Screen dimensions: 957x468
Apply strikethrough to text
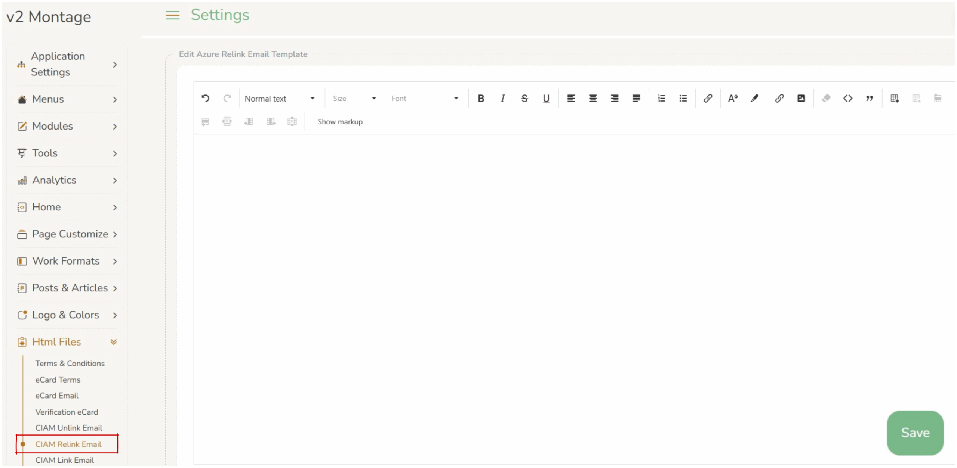tap(524, 98)
